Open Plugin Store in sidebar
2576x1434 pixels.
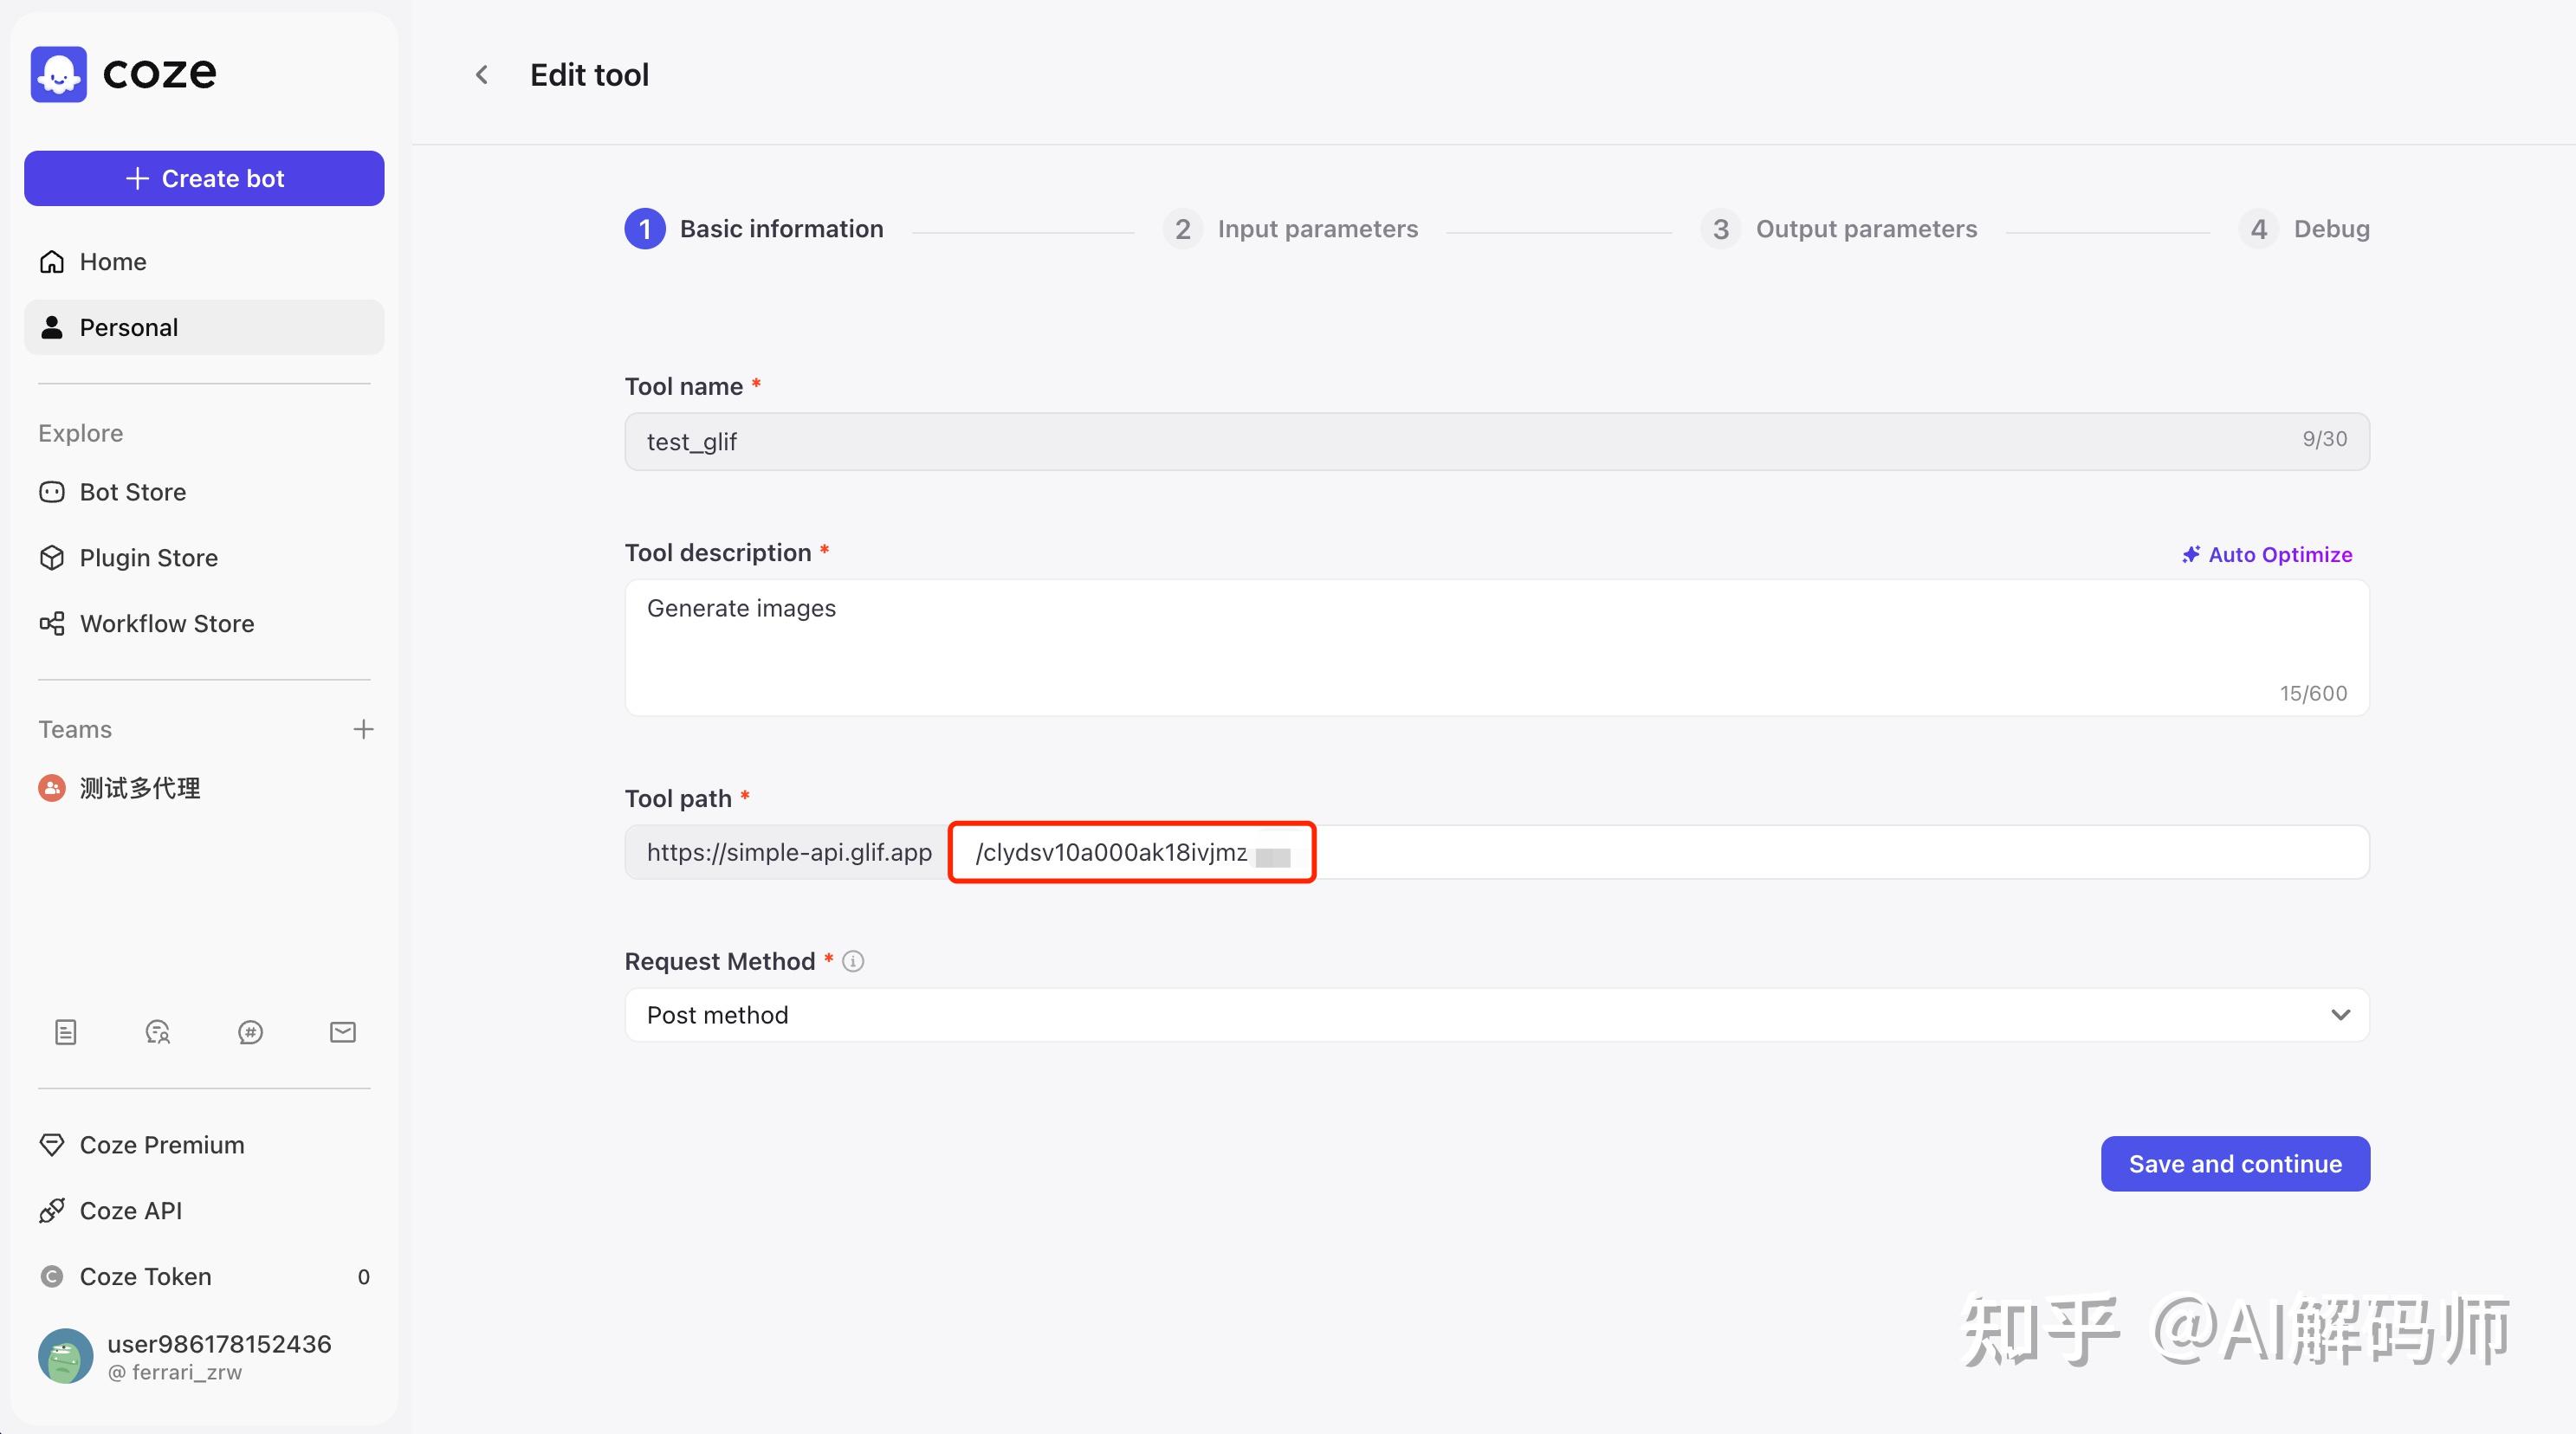pyautogui.click(x=148, y=558)
